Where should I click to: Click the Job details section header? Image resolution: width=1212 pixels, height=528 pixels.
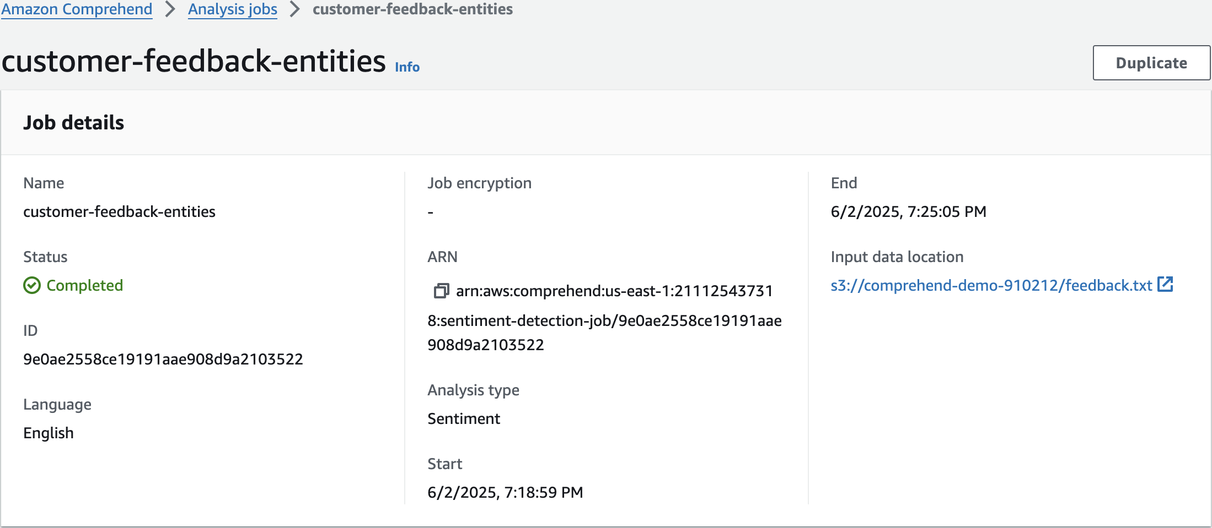point(73,122)
